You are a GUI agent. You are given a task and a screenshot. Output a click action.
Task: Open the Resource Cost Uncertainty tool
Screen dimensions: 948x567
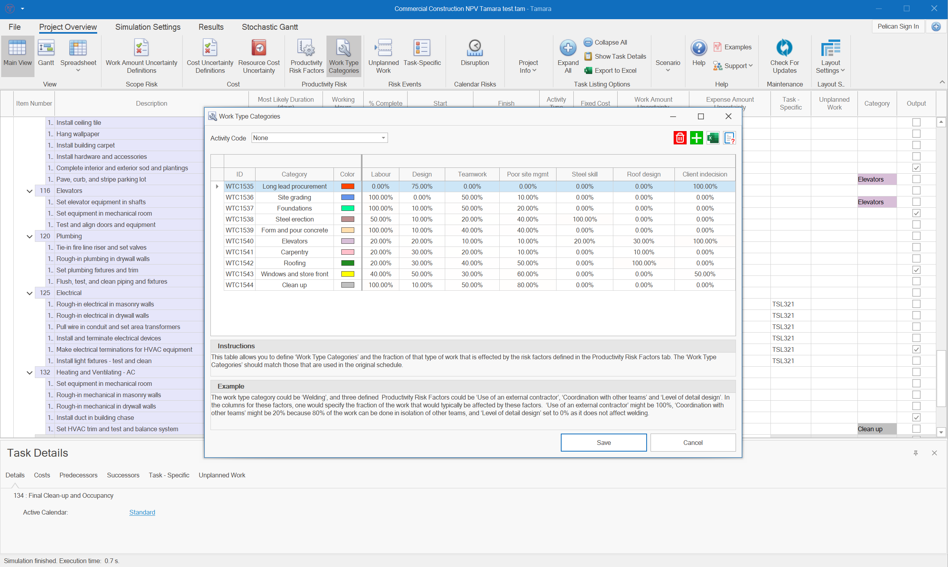click(x=259, y=56)
